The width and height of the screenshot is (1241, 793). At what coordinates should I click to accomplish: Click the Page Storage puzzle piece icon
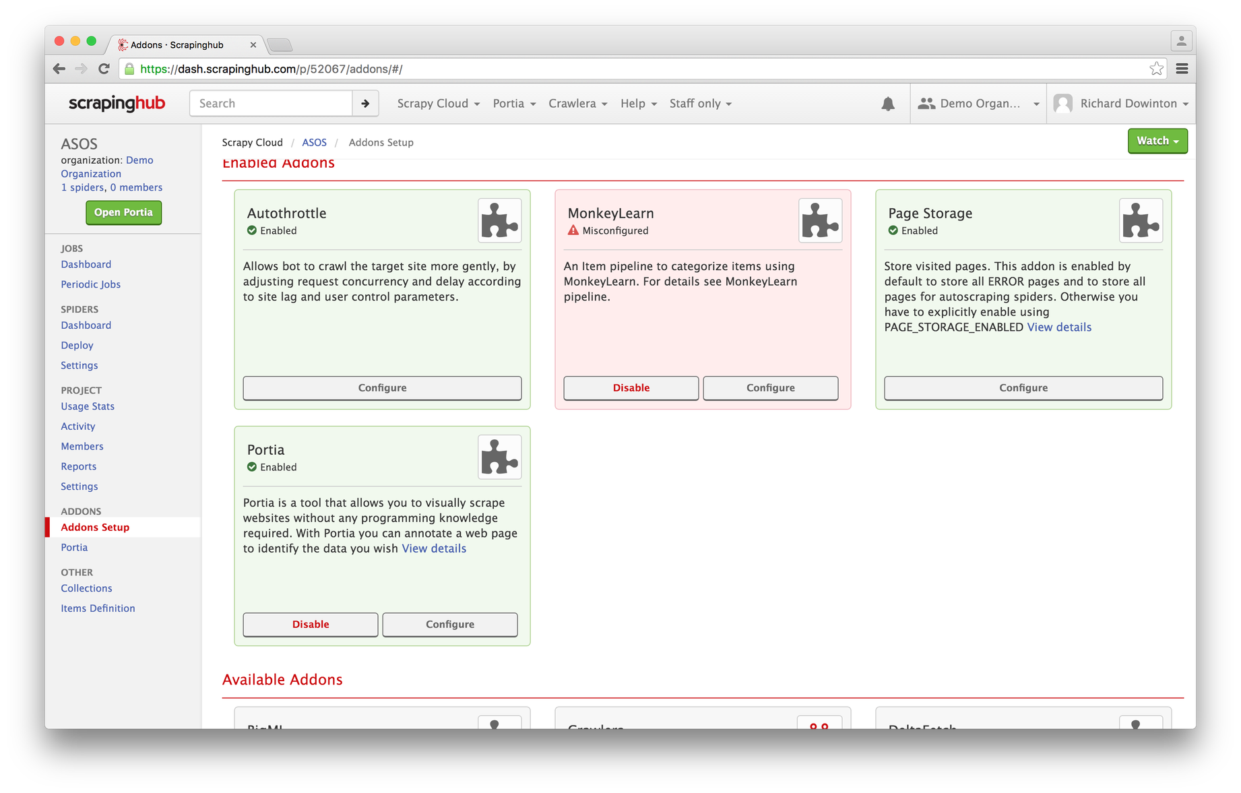coord(1141,220)
